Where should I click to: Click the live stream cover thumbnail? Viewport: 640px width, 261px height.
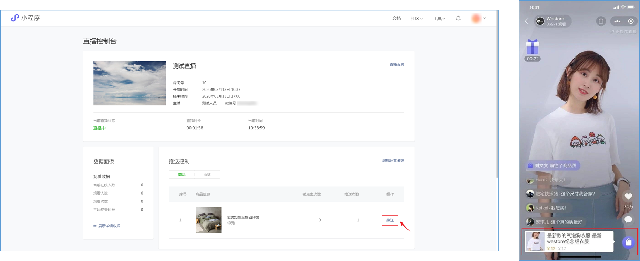[x=130, y=83]
